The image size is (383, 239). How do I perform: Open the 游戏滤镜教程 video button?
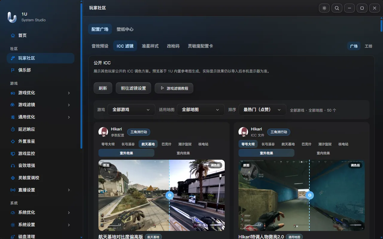(x=174, y=88)
